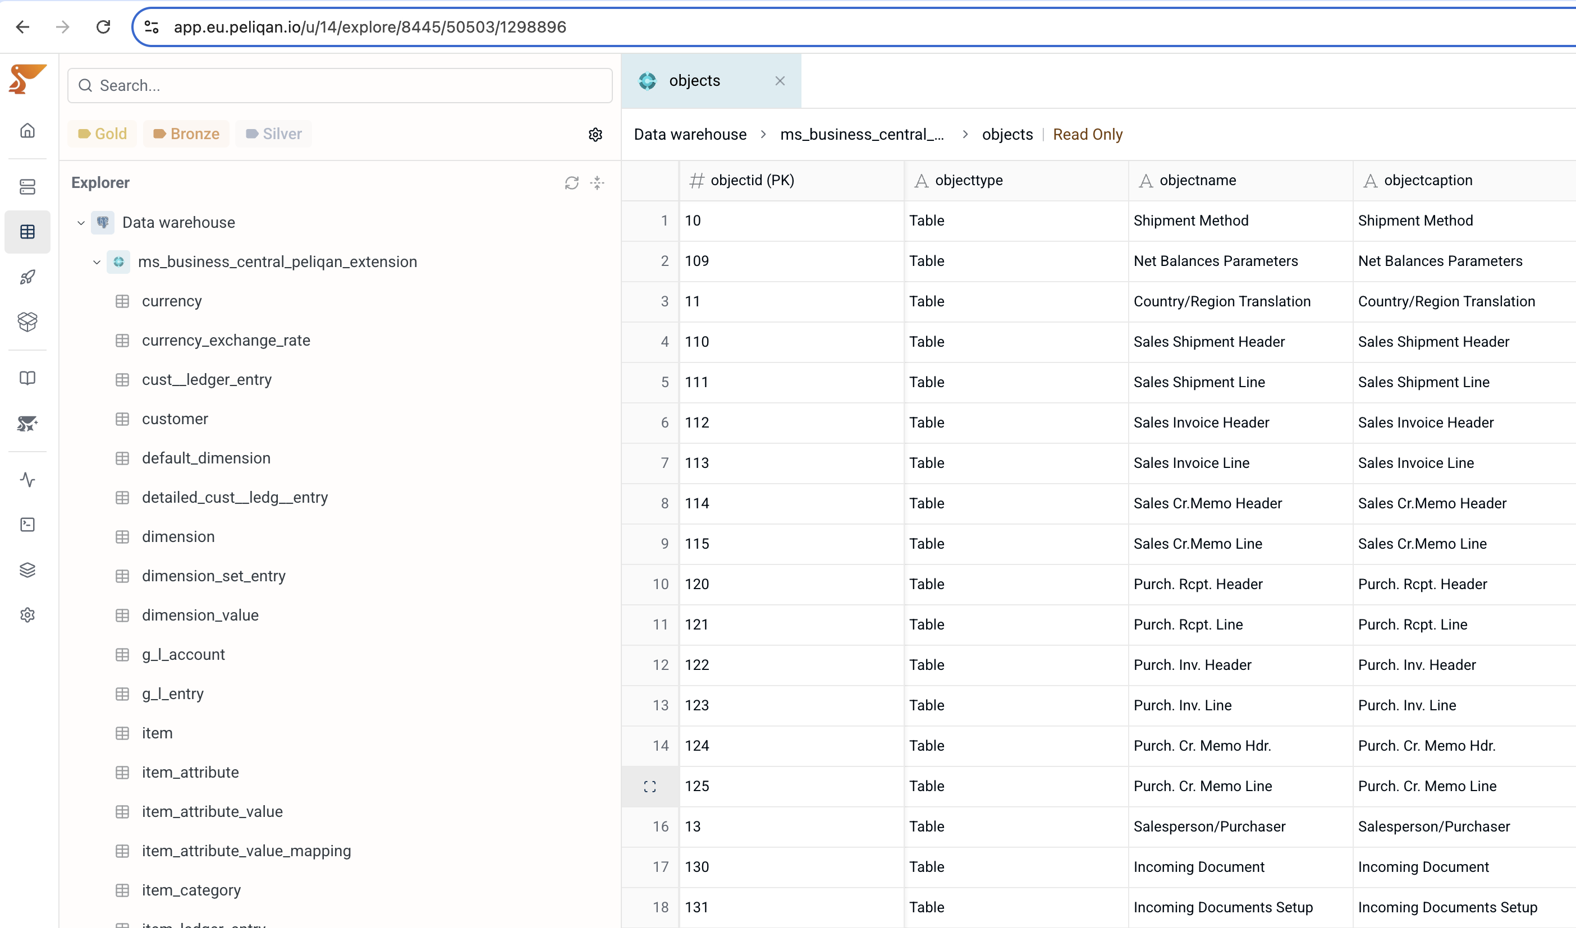This screenshot has width=1576, height=928.
Task: Go back in browser history
Action: pos(22,27)
